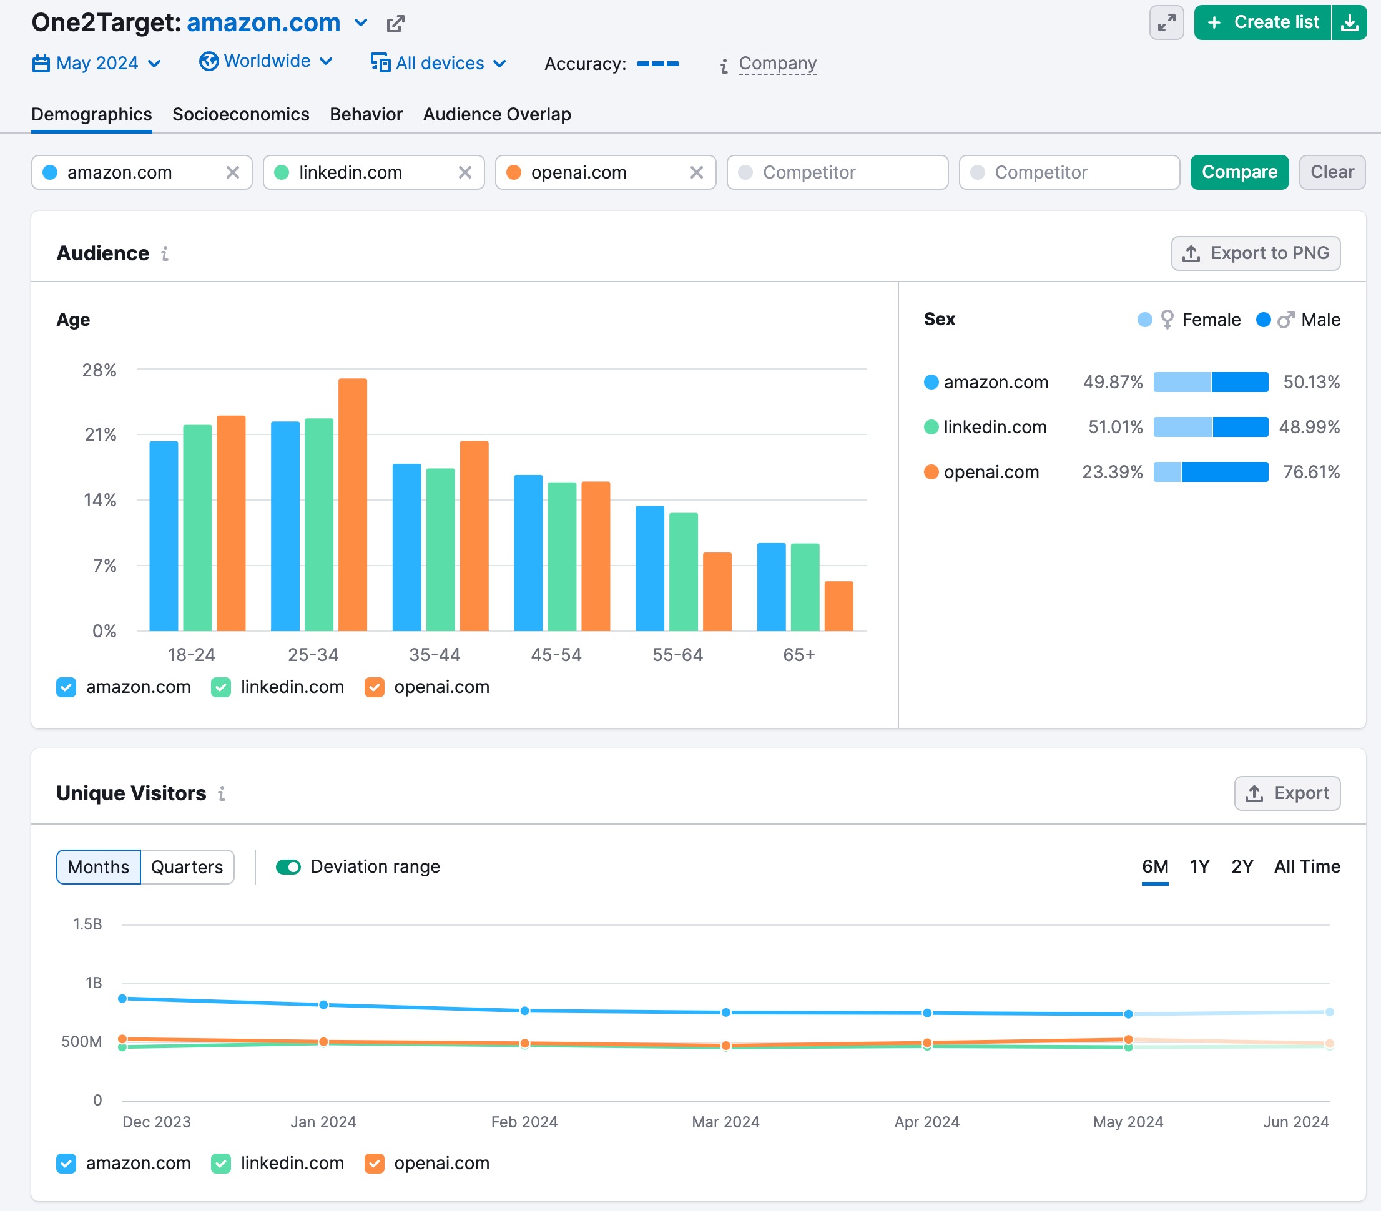Switch to the Audience Overlap tab

497,115
